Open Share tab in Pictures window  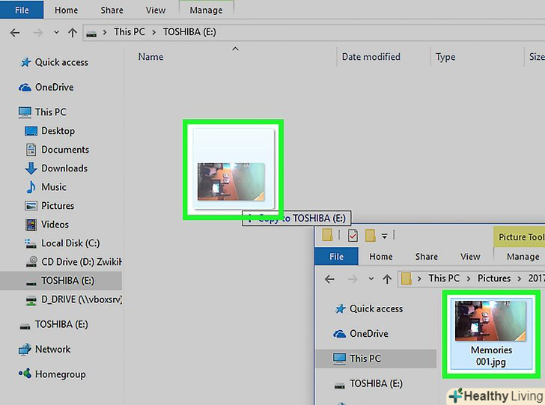427,257
